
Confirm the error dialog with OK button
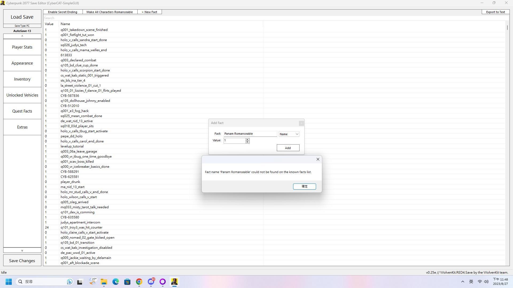click(304, 186)
